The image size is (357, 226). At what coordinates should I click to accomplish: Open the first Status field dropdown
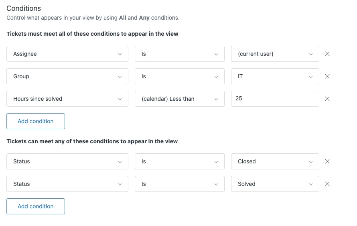(67, 161)
